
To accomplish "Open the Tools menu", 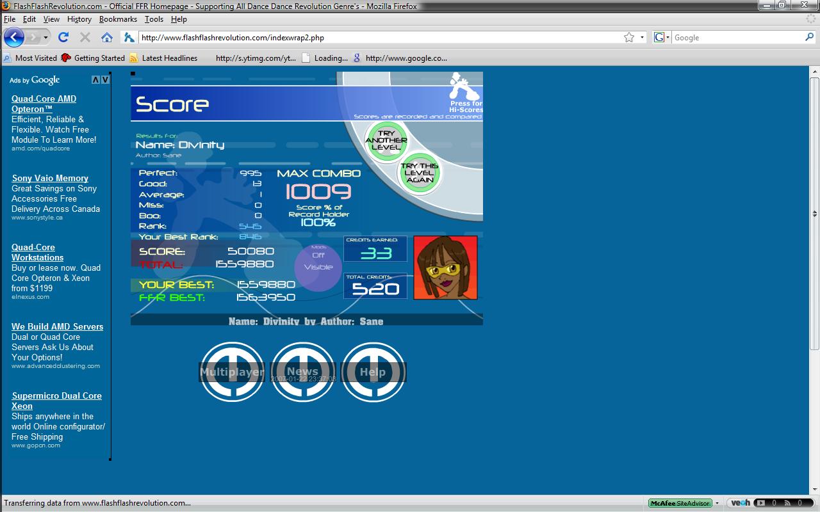I will click(x=154, y=19).
